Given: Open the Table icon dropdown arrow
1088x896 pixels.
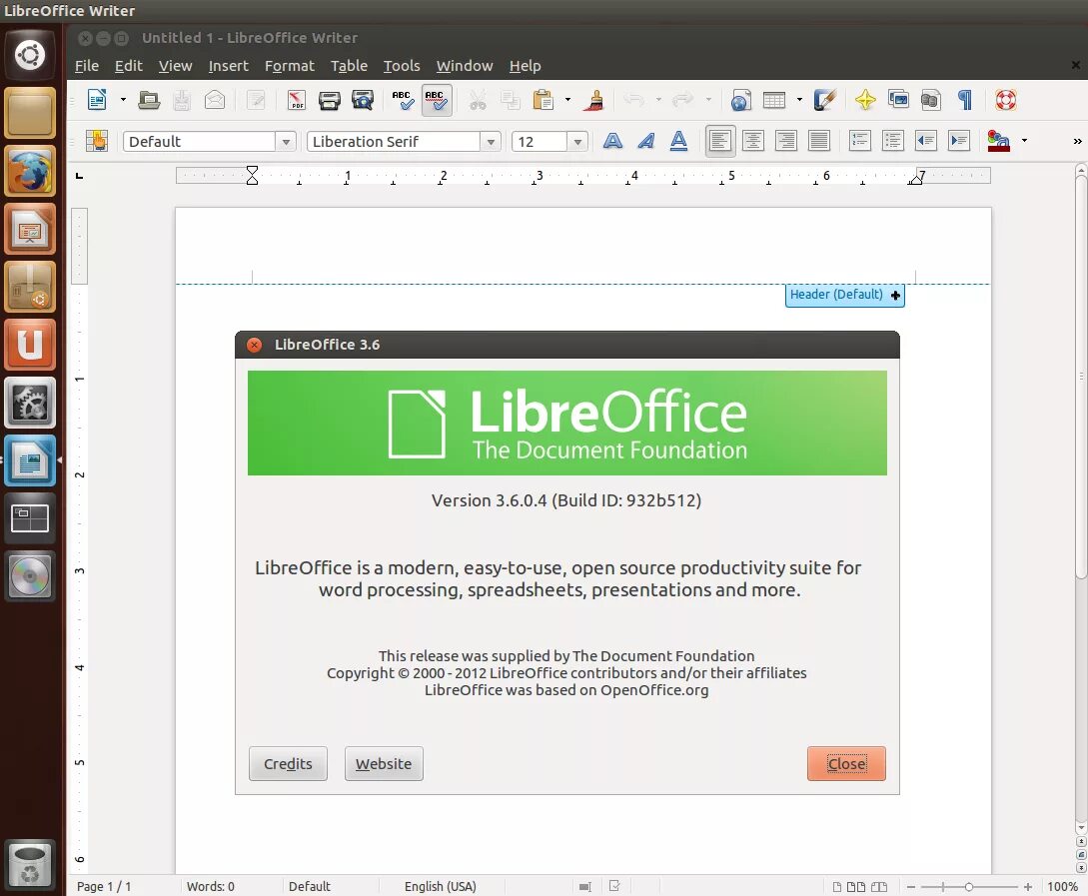Looking at the screenshot, I should click(x=799, y=100).
